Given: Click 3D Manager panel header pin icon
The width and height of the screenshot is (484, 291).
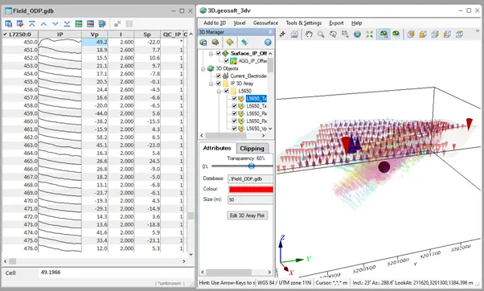Looking at the screenshot, I should click(270, 32).
